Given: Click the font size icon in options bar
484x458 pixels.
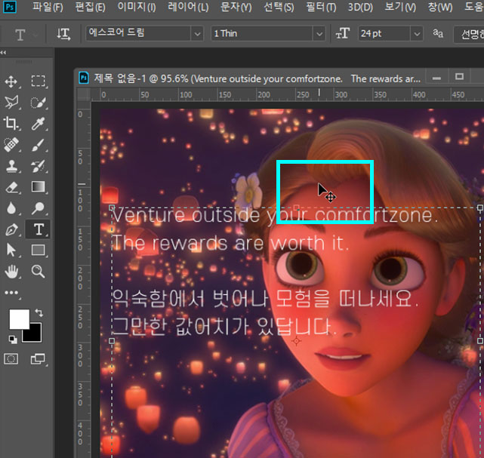Looking at the screenshot, I should pos(343,33).
